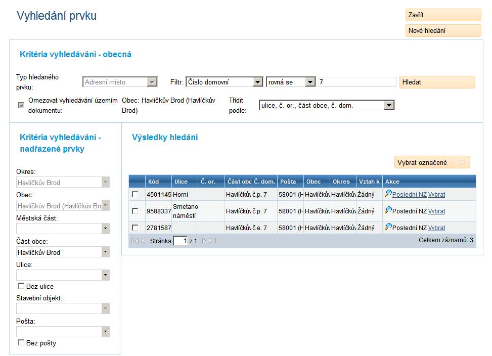Screen dimensions: 492x356
Task: Sort by Č. dom. column header
Action: tap(264, 182)
